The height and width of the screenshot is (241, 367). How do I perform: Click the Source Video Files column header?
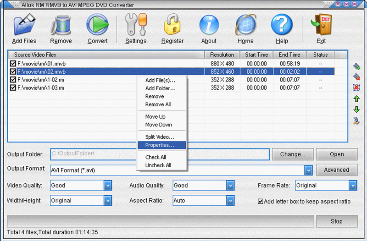pos(106,55)
